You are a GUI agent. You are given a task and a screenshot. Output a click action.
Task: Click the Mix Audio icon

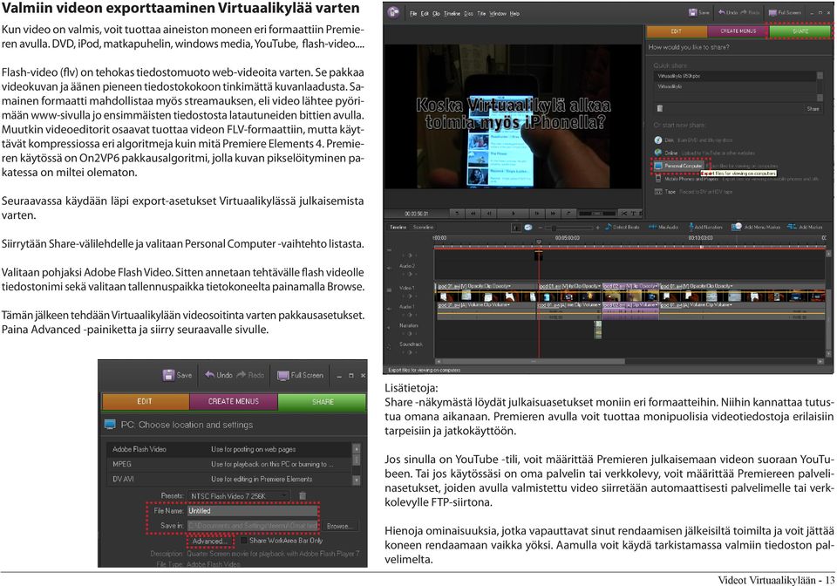(x=652, y=227)
